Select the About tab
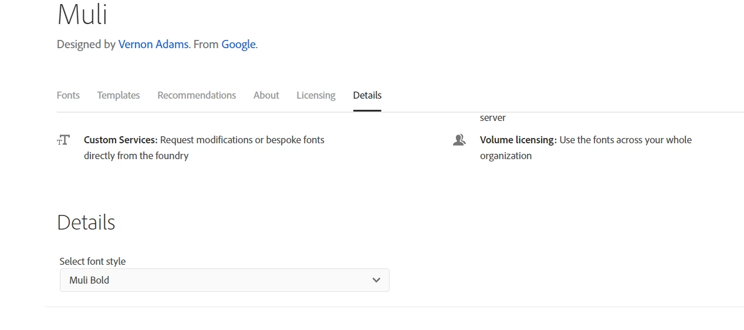The height and width of the screenshot is (330, 744). point(266,95)
